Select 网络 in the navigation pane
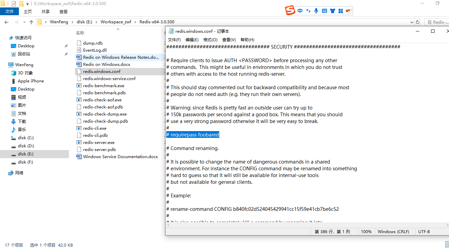The width and height of the screenshot is (449, 248). (19, 173)
